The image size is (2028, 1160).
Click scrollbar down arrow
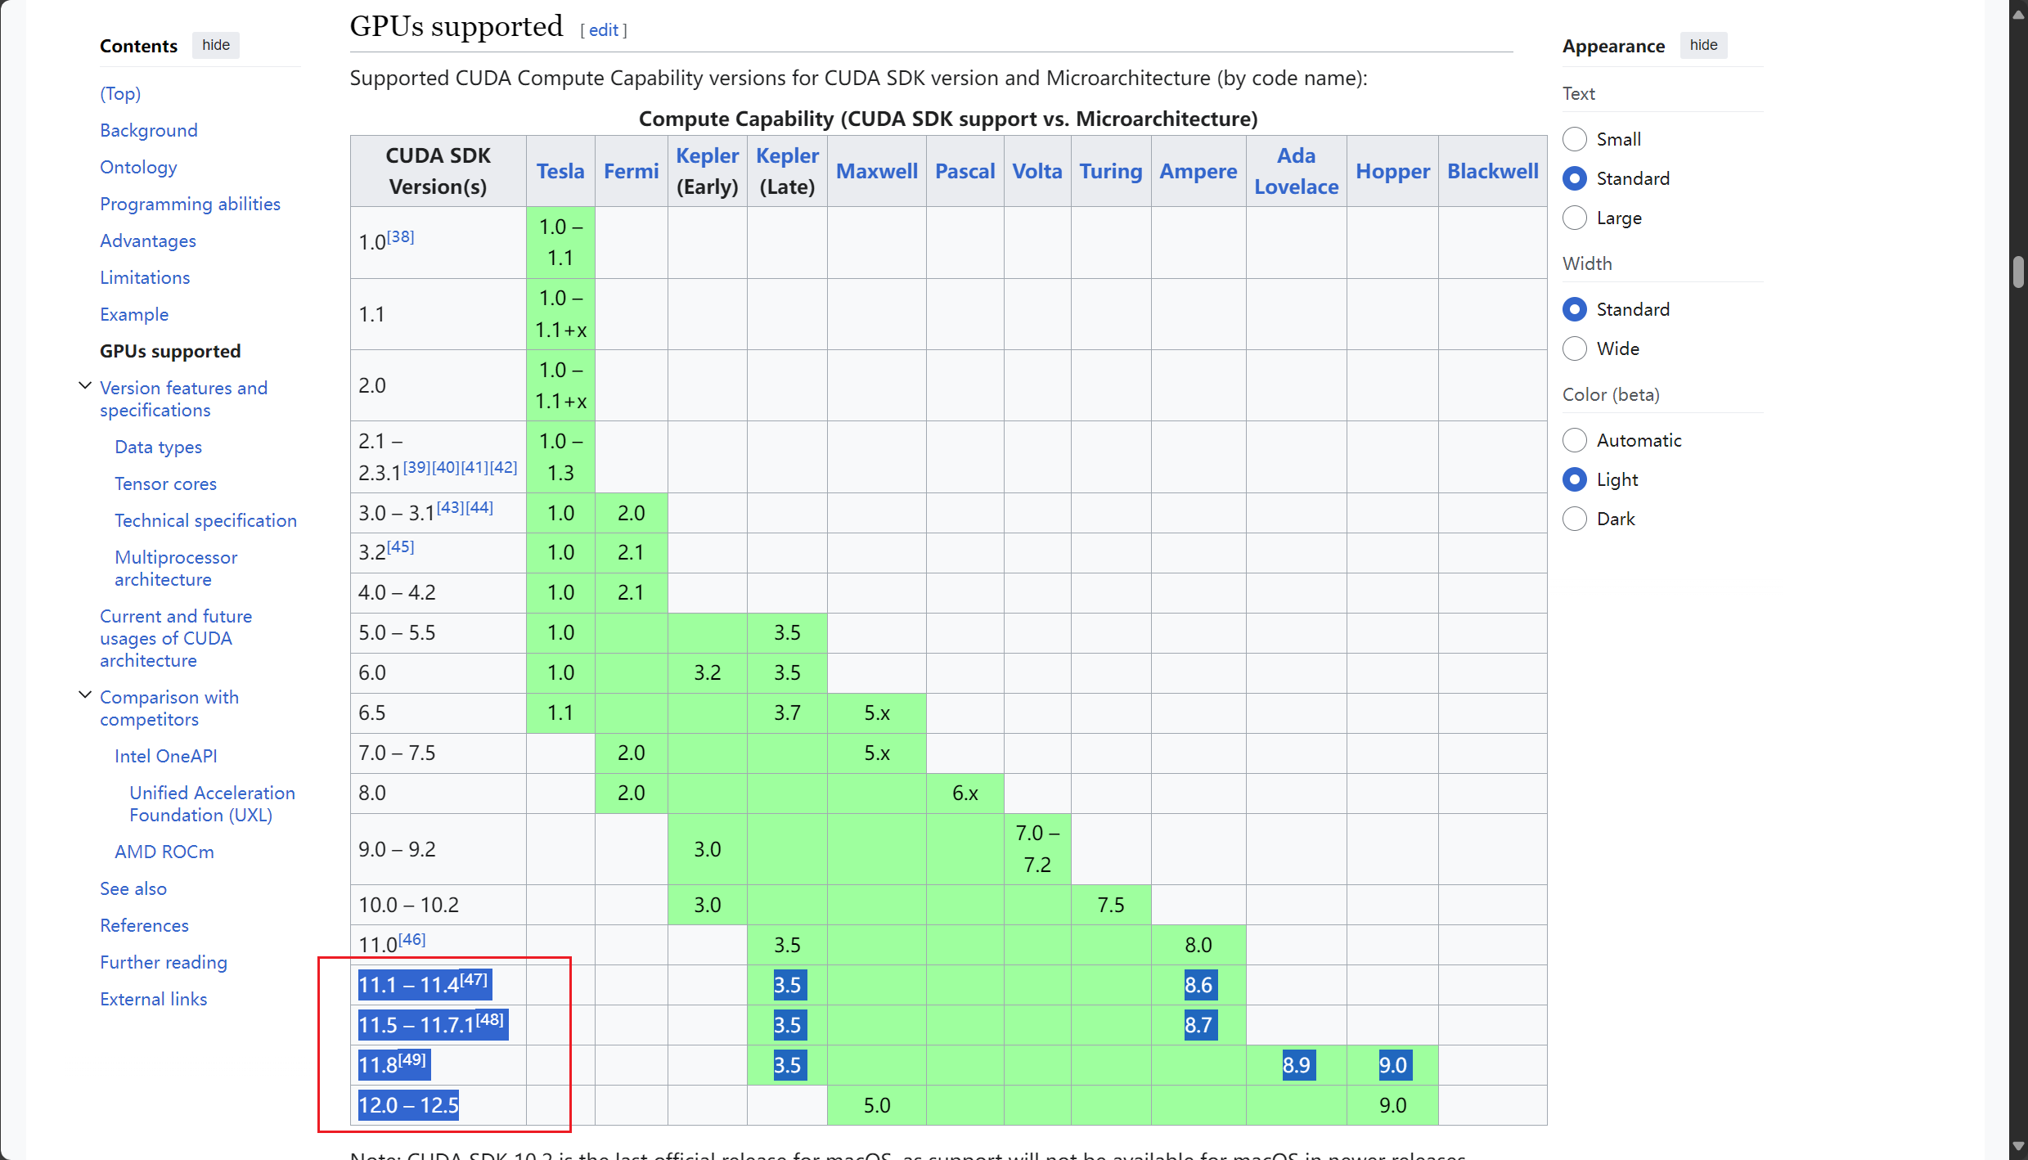click(2018, 1147)
